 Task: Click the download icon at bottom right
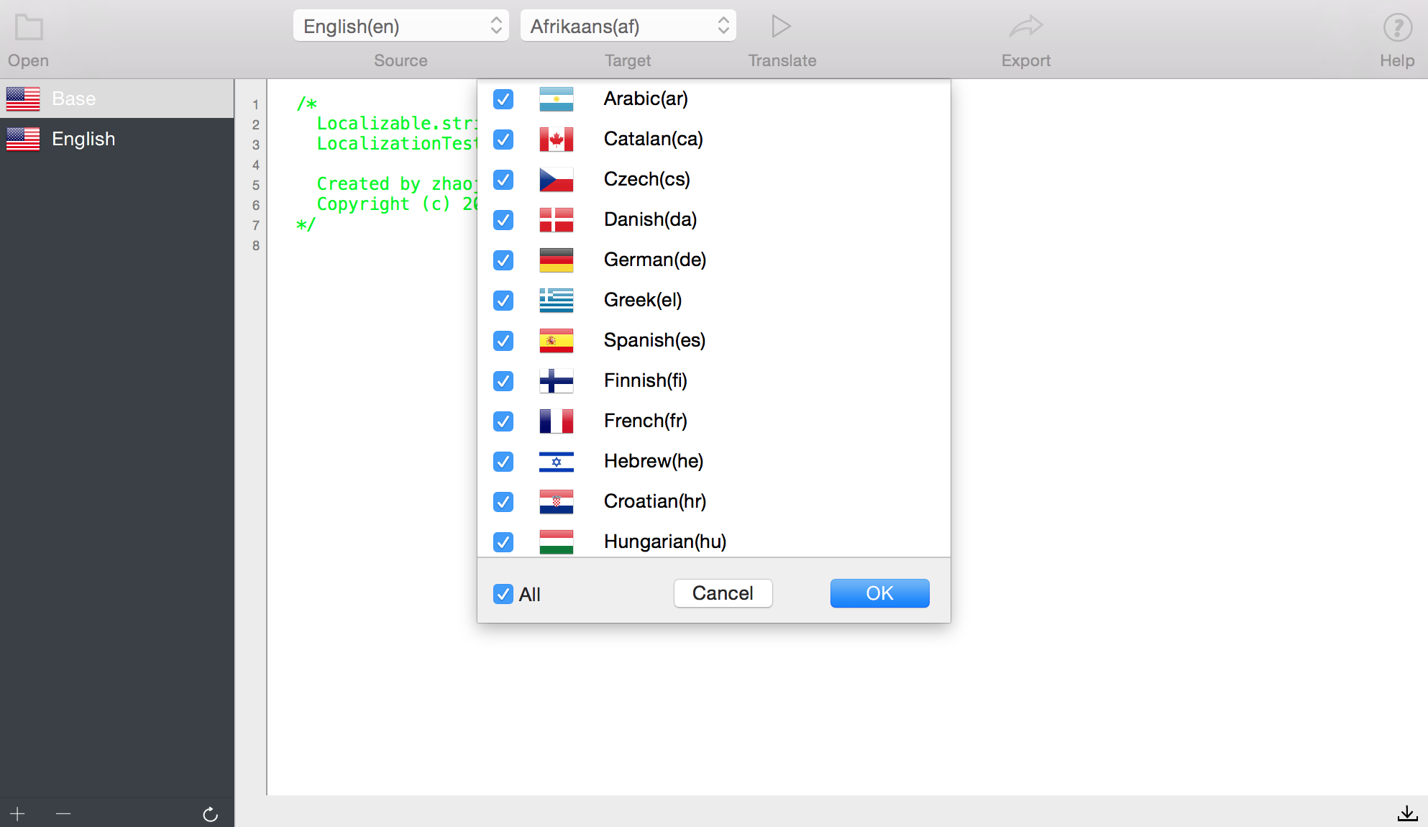tap(1406, 814)
